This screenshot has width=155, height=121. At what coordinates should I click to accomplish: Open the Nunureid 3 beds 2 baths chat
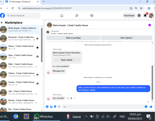point(20,38)
